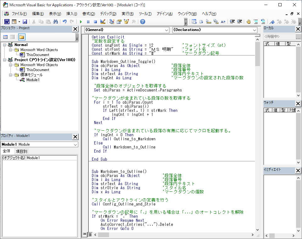Switch to the 項目別 properties tab

(x=22, y=151)
